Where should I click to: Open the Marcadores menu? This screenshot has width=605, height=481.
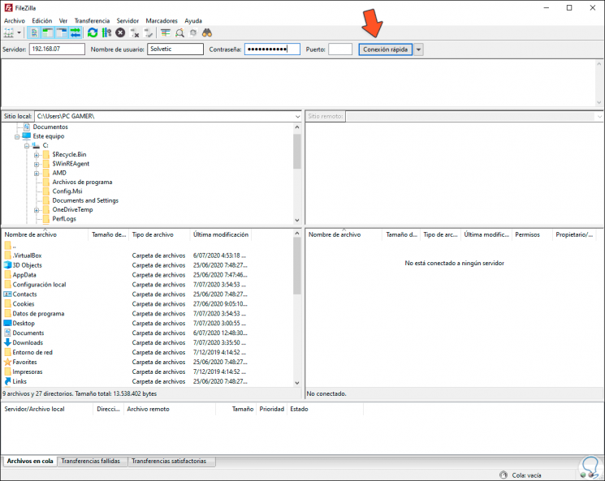click(162, 21)
